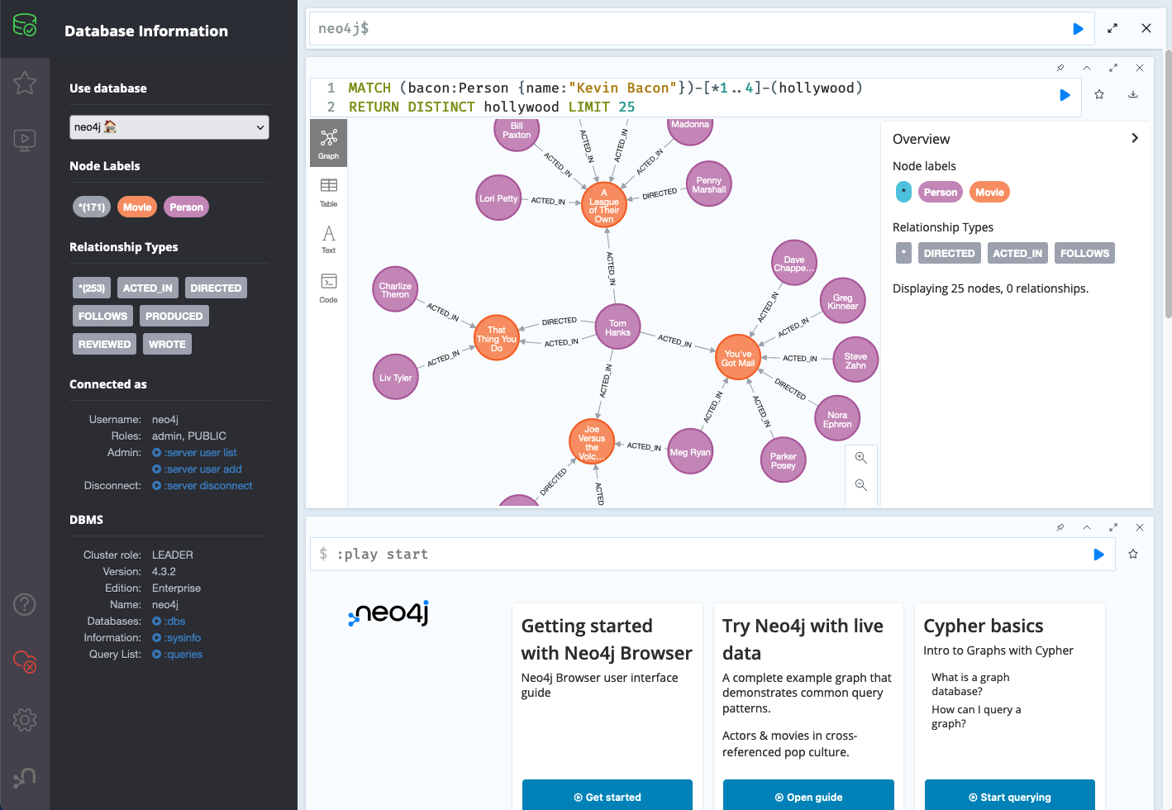
Task: Click the REVIEWED relationship chip
Action: 105,344
